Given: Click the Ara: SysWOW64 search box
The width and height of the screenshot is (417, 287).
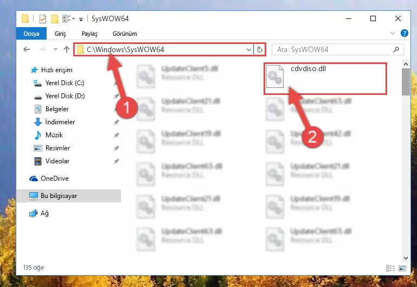Looking at the screenshot, I should coord(337,50).
